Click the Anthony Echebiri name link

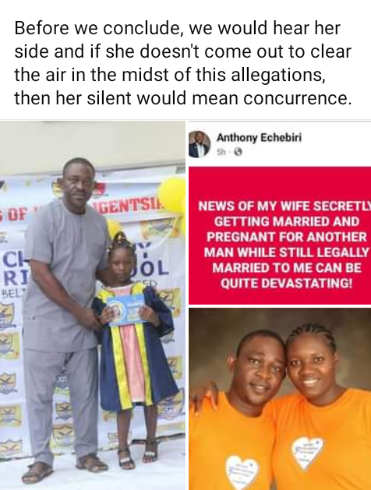coord(259,138)
